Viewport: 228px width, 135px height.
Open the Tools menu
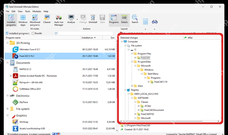point(28,11)
